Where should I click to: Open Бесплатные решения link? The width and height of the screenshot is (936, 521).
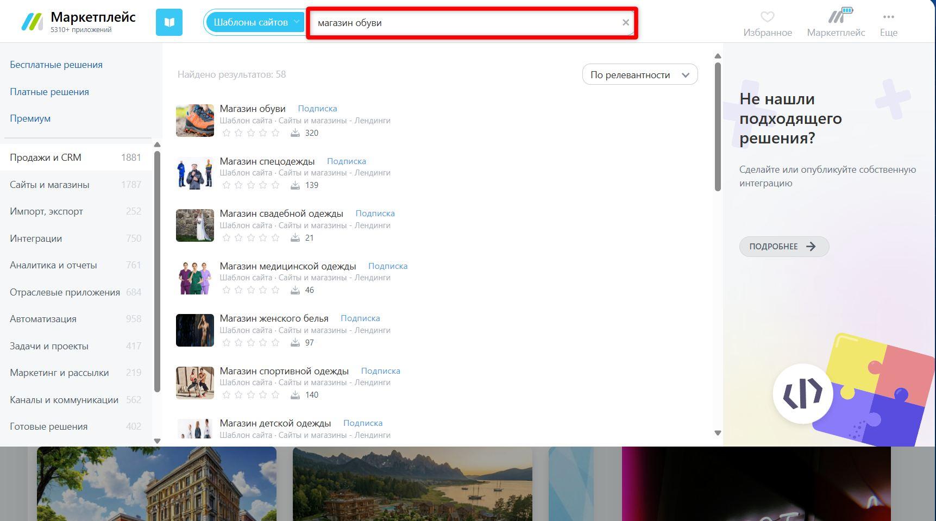pyautogui.click(x=56, y=65)
